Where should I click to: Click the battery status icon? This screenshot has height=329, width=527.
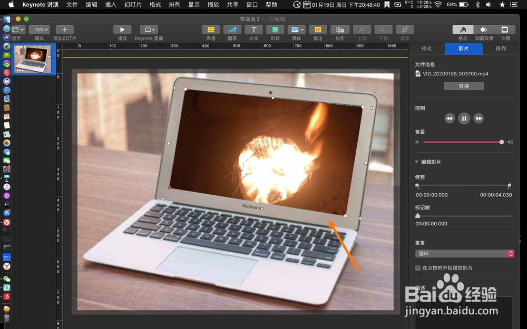coord(464,5)
